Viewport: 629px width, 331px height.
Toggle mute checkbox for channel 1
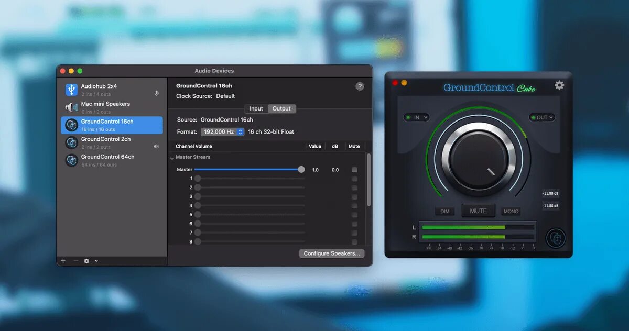coord(355,179)
